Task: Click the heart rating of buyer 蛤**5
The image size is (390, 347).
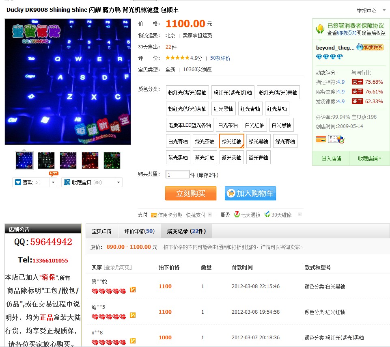Action: pos(109,317)
